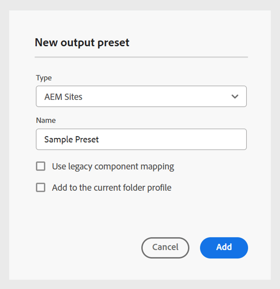This screenshot has height=289, width=280.
Task: Click the "New output preset" dialog title
Action: pos(82,42)
